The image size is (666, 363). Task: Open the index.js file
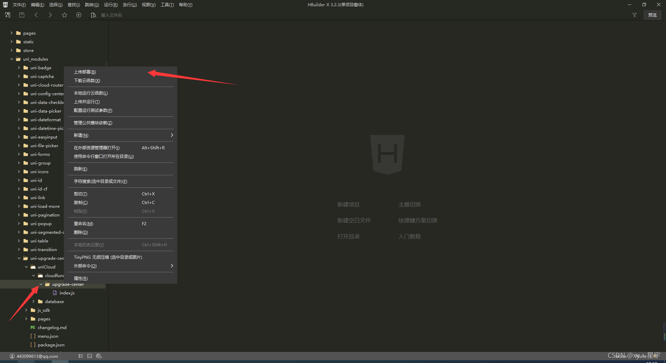[x=67, y=293]
